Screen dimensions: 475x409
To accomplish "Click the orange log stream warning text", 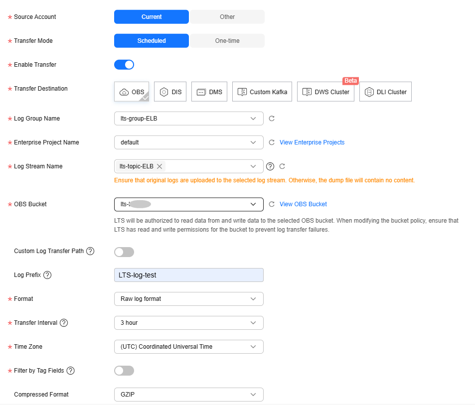I will tap(265, 180).
